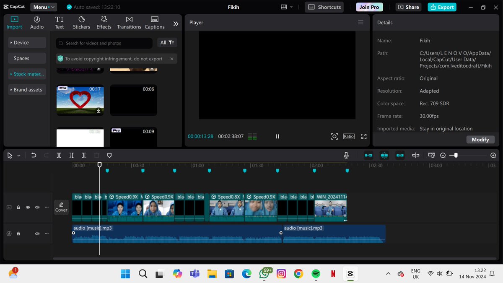
Task: Open the CapCut Menu dropdown
Action: point(44,7)
